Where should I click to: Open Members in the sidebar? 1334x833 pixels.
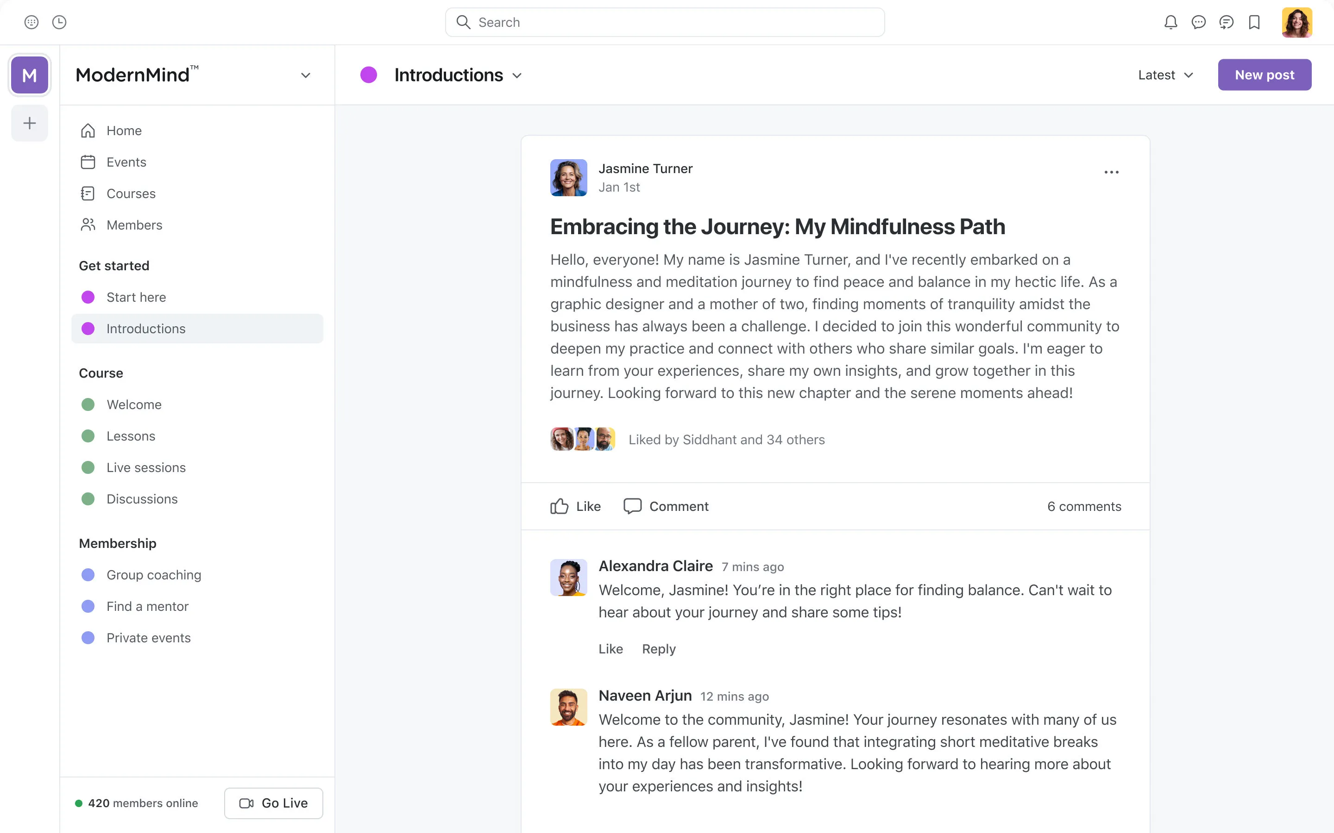tap(134, 225)
